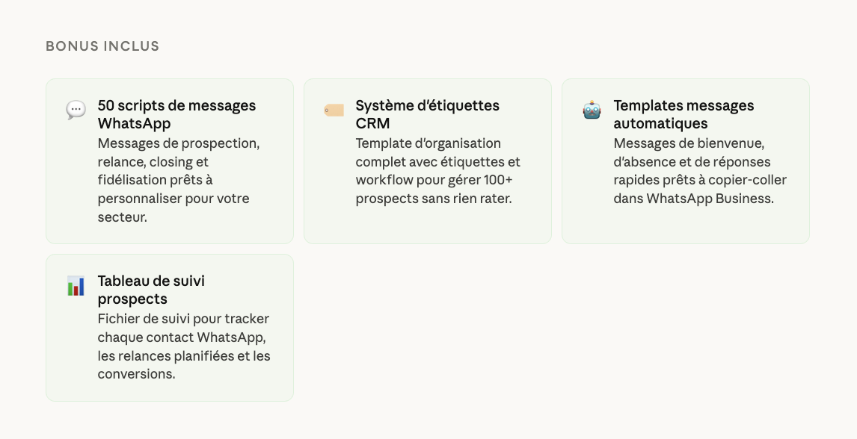Viewport: 857px width, 439px height.
Task: Click the label tag icon for CRM étiquettes
Action: [x=334, y=110]
